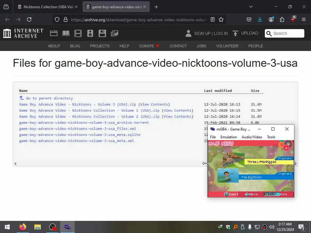
Task: Expand the list all tabs dropdown arrow
Action: pyautogui.click(x=251, y=7)
